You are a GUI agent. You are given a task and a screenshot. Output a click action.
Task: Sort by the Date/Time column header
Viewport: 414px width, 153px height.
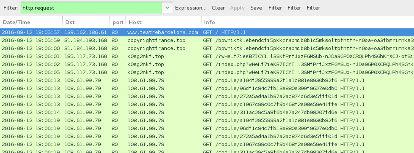point(31,22)
